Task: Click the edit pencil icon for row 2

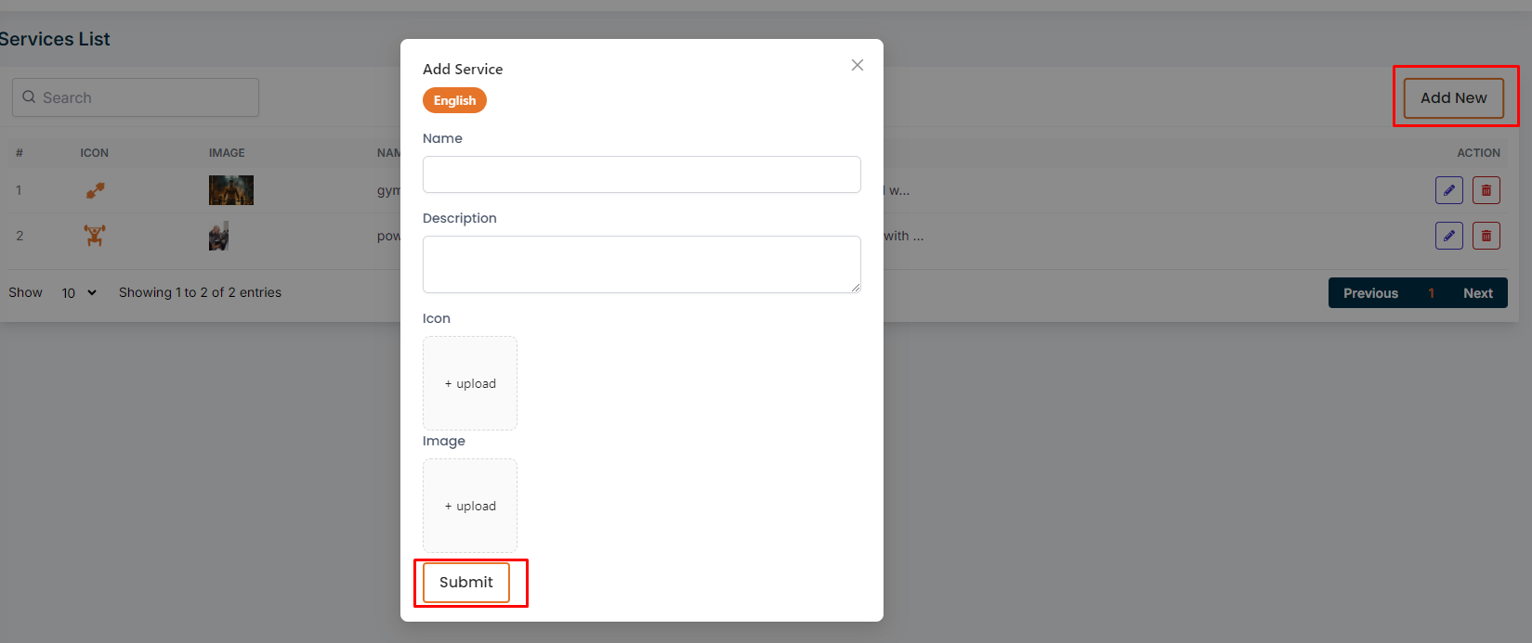Action: pyautogui.click(x=1448, y=236)
